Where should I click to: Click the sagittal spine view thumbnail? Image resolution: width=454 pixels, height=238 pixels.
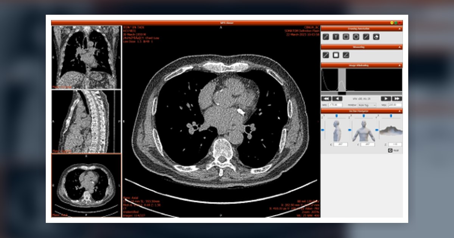(86, 121)
